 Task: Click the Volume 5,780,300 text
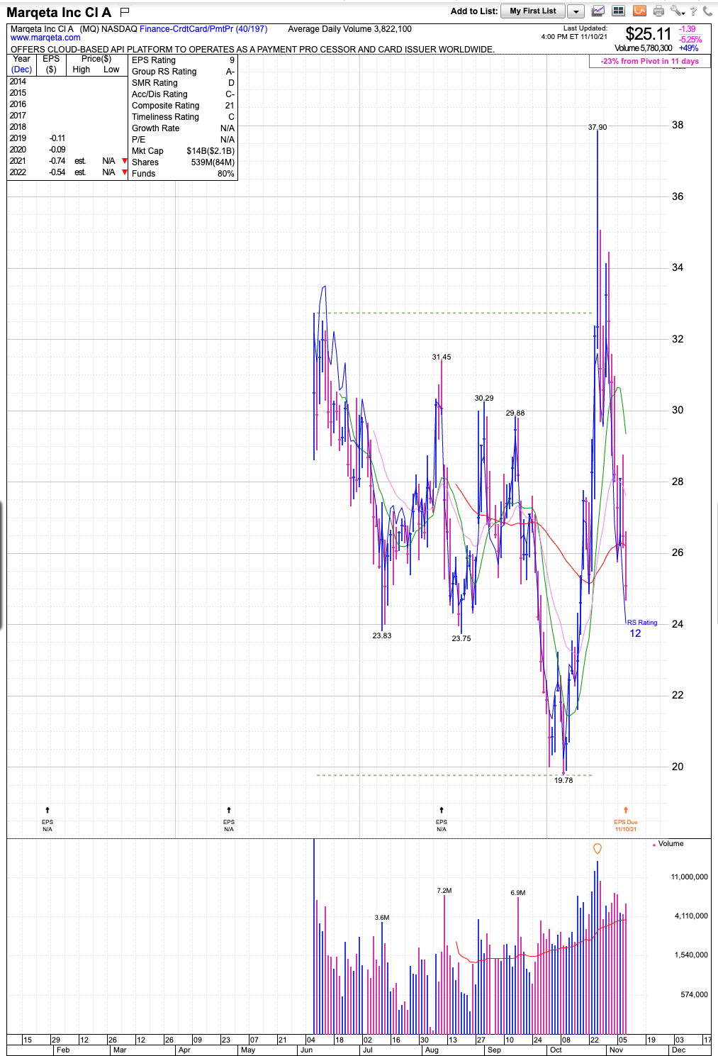[644, 48]
